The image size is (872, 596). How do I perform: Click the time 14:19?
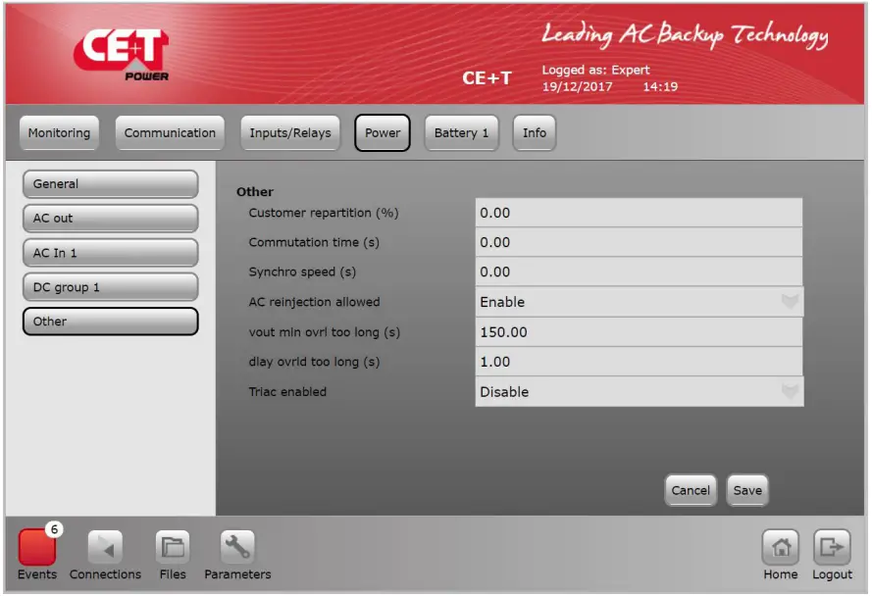pos(660,86)
